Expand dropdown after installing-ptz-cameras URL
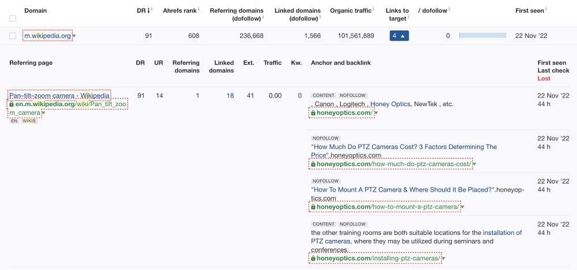 click(443, 258)
